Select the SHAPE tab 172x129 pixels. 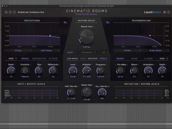pos(120,58)
